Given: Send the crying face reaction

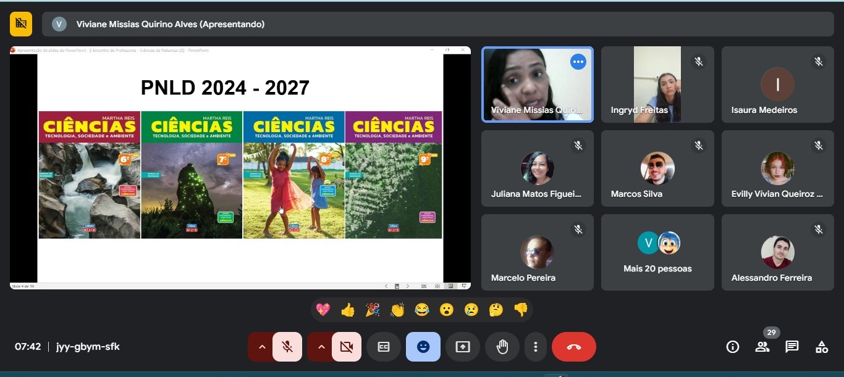Looking at the screenshot, I should click(471, 310).
